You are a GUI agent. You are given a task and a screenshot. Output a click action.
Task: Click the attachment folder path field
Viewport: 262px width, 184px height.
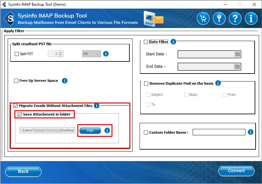(x=48, y=130)
